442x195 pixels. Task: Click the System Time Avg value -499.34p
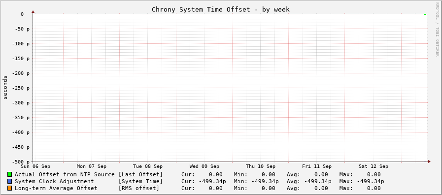[318, 181]
